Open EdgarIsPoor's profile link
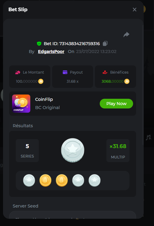 click(51, 52)
